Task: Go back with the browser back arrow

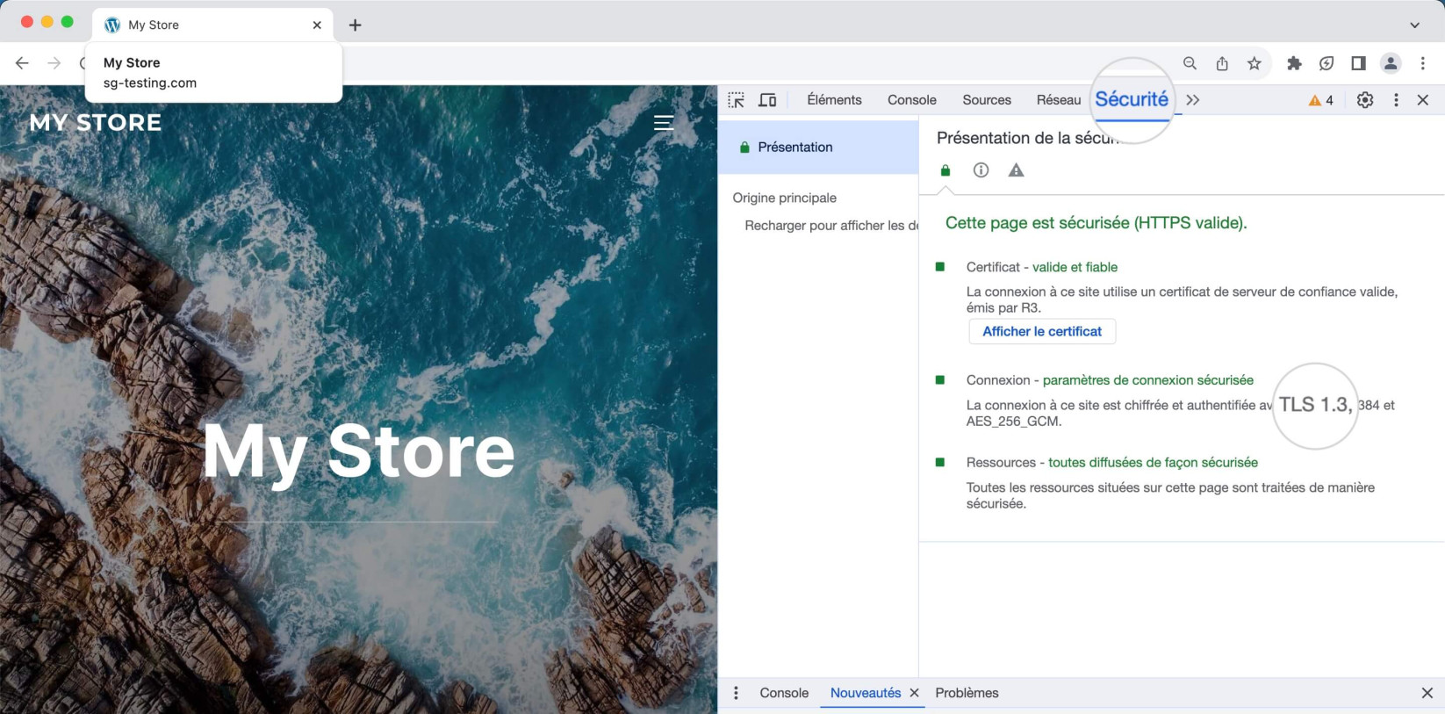Action: (x=22, y=63)
